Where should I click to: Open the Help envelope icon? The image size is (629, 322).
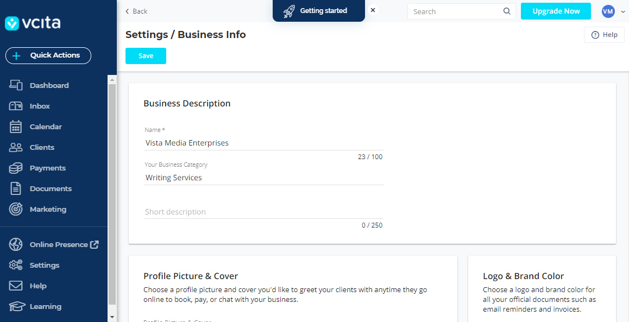[16, 286]
